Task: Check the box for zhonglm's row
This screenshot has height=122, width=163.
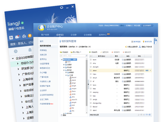Action: point(91,67)
